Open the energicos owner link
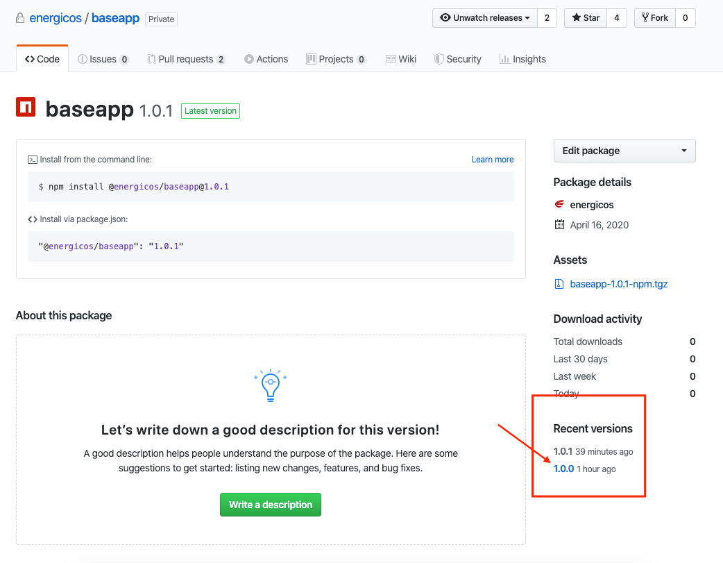 click(x=56, y=18)
